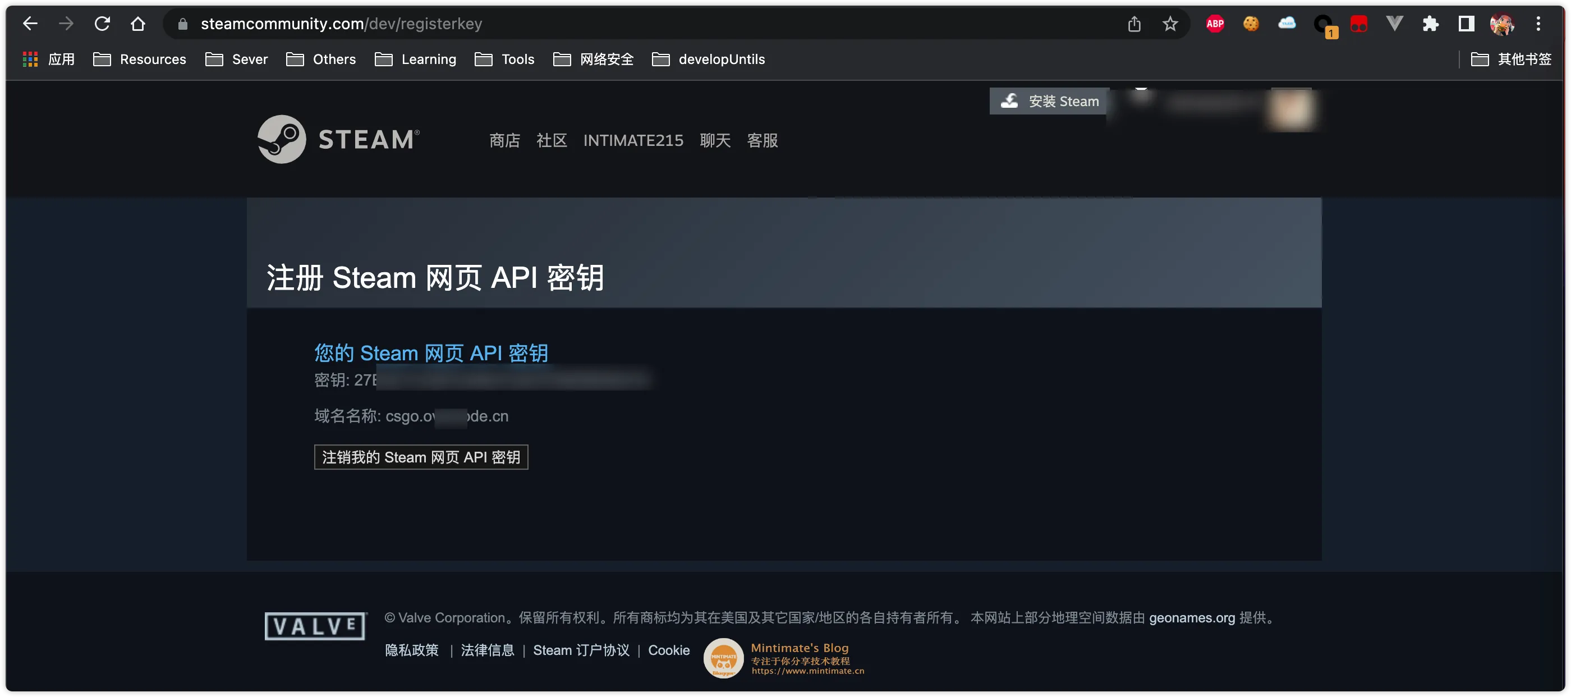
Task: Click the 安装 Steam button
Action: point(1049,101)
